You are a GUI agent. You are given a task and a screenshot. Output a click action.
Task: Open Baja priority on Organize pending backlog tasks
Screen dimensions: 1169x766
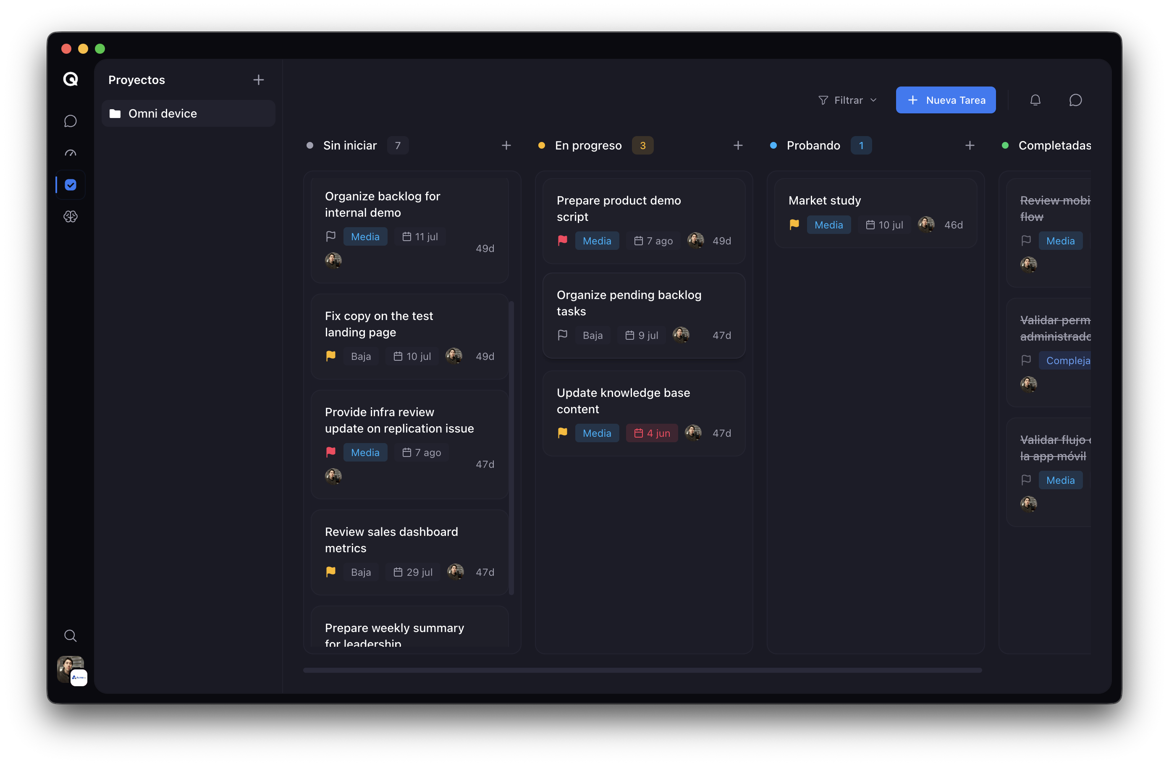pos(592,335)
